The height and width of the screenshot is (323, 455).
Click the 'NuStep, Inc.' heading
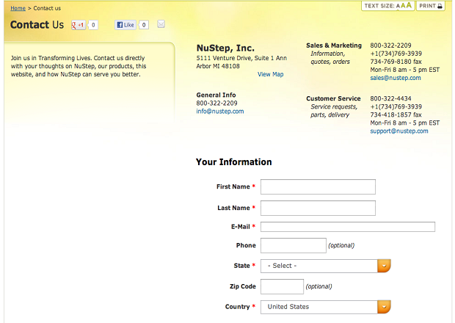tap(225, 48)
